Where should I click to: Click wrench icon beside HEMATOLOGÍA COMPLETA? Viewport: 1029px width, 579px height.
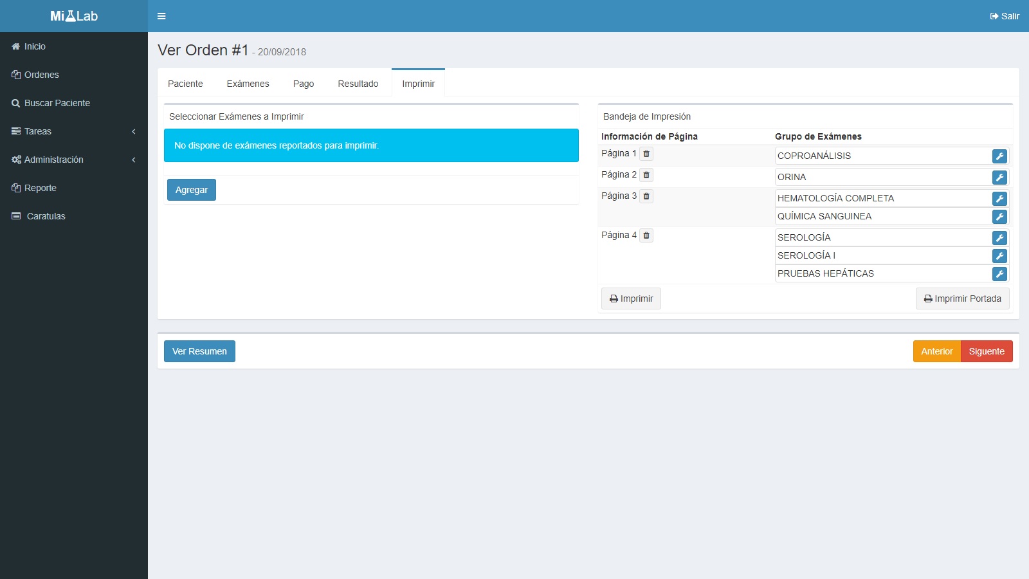pos(999,198)
